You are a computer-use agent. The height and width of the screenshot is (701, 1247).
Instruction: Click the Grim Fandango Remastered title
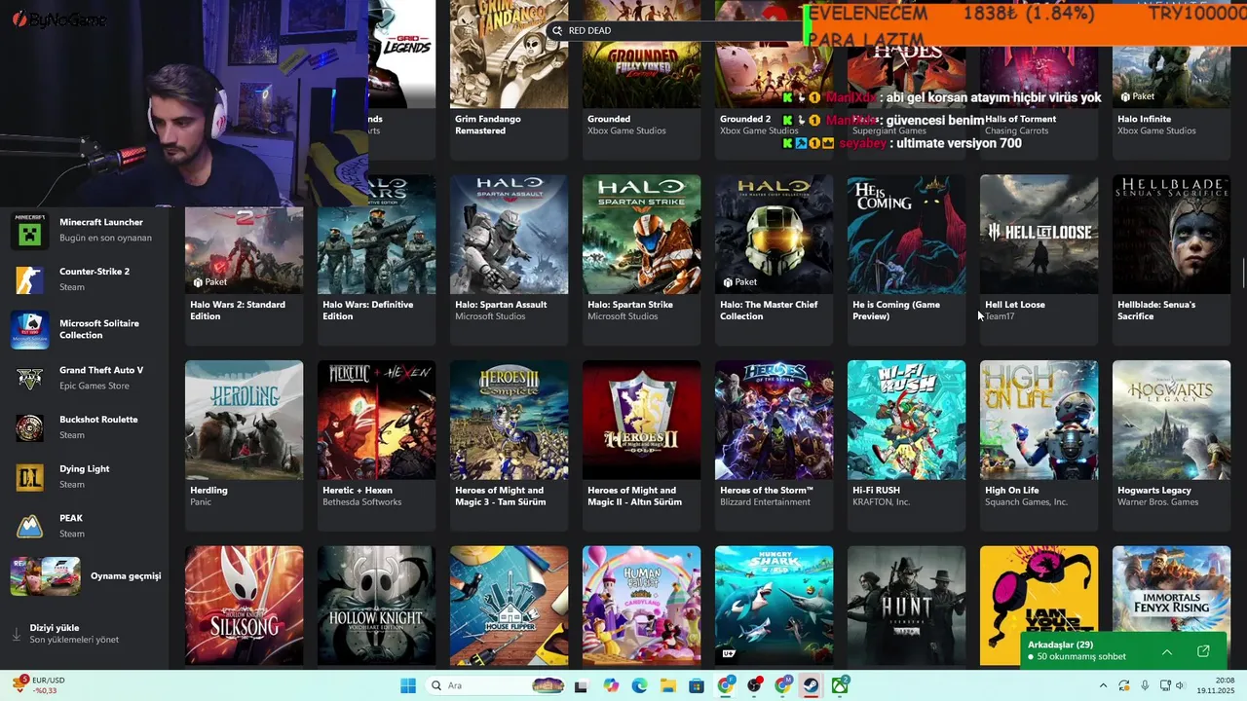[488, 125]
